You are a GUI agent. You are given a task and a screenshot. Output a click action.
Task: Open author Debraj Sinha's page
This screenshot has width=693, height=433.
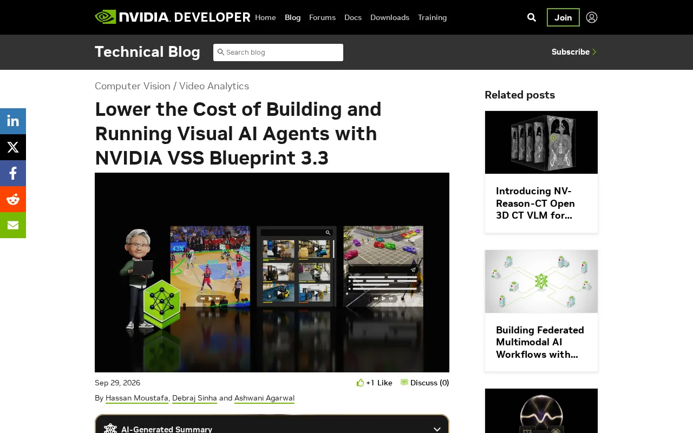(x=194, y=398)
